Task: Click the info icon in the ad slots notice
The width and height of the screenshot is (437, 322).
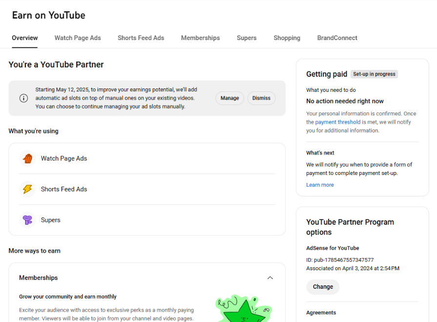Action: click(24, 98)
